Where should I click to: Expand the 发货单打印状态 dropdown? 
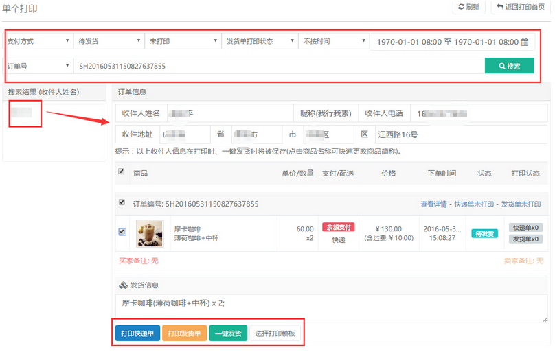pos(259,41)
